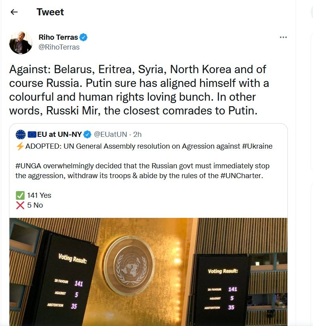Click the EU at UN-NY avatar icon

click(x=20, y=134)
